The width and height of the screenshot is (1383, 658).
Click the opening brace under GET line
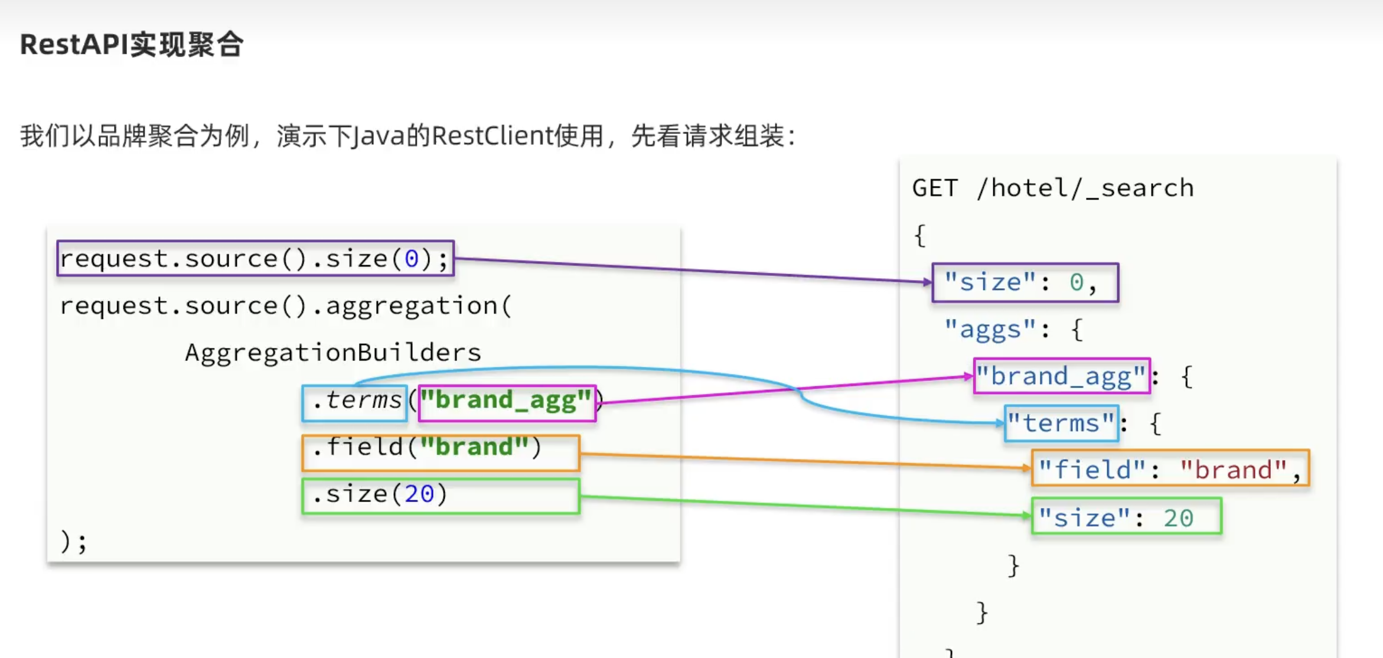point(919,235)
